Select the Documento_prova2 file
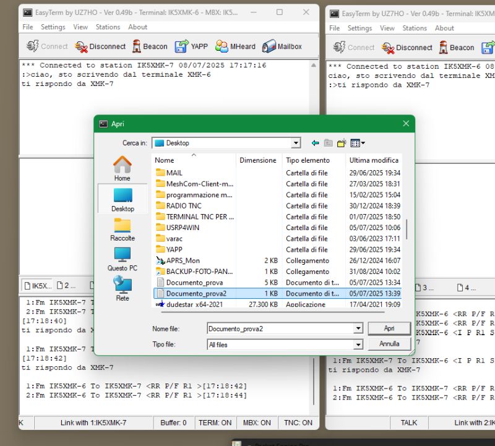Screen dimensions: 495x446 tap(277, 294)
